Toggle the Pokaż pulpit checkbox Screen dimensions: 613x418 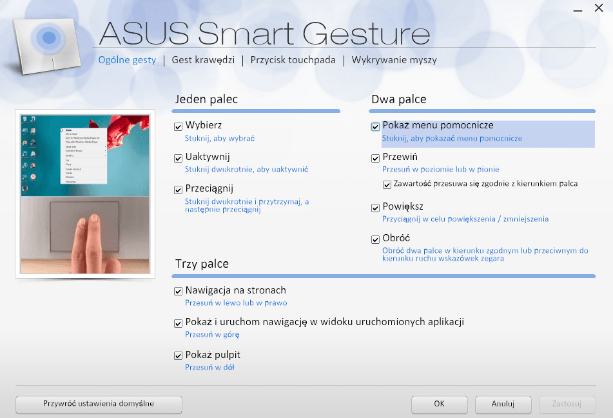[x=179, y=356]
